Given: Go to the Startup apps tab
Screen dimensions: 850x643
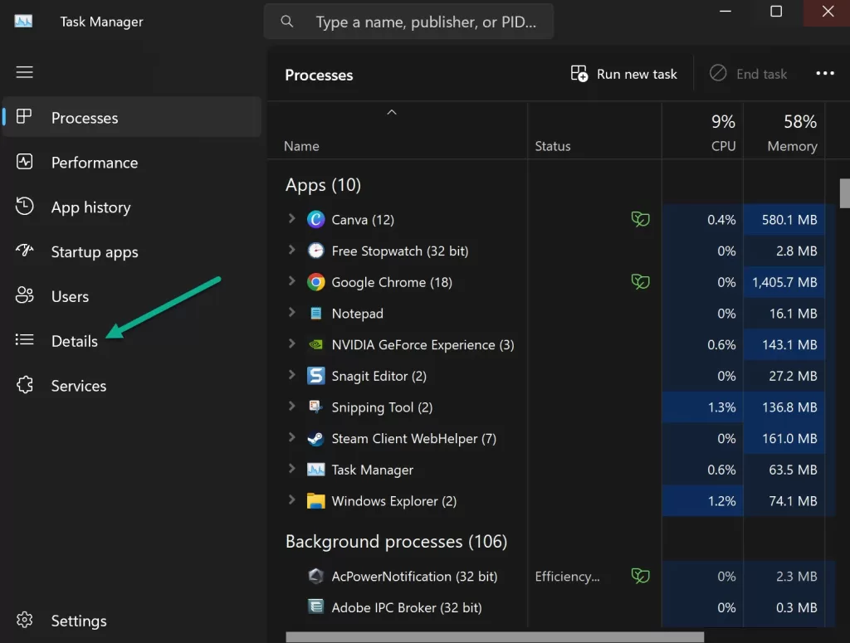Looking at the screenshot, I should pyautogui.click(x=132, y=251).
